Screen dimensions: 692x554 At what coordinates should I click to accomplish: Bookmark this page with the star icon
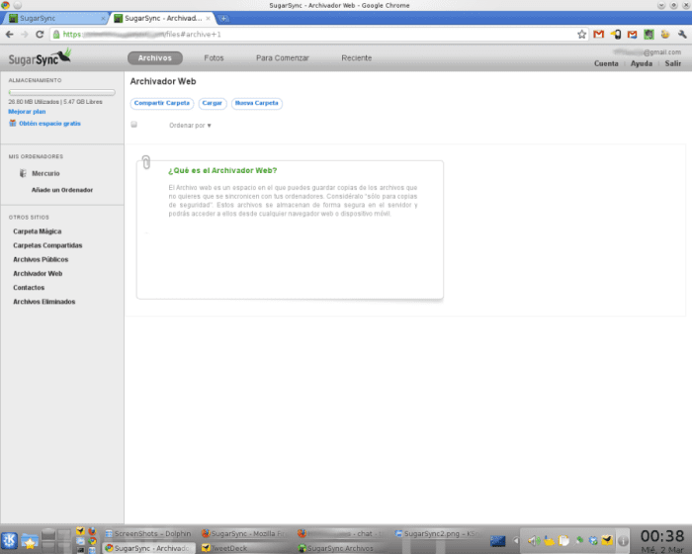(581, 34)
